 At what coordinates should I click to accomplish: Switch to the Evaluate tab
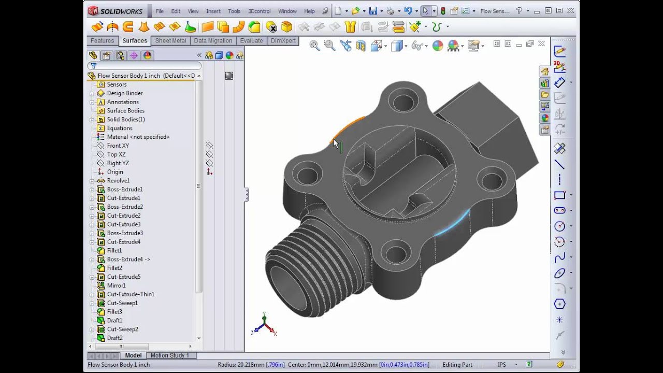click(x=251, y=40)
